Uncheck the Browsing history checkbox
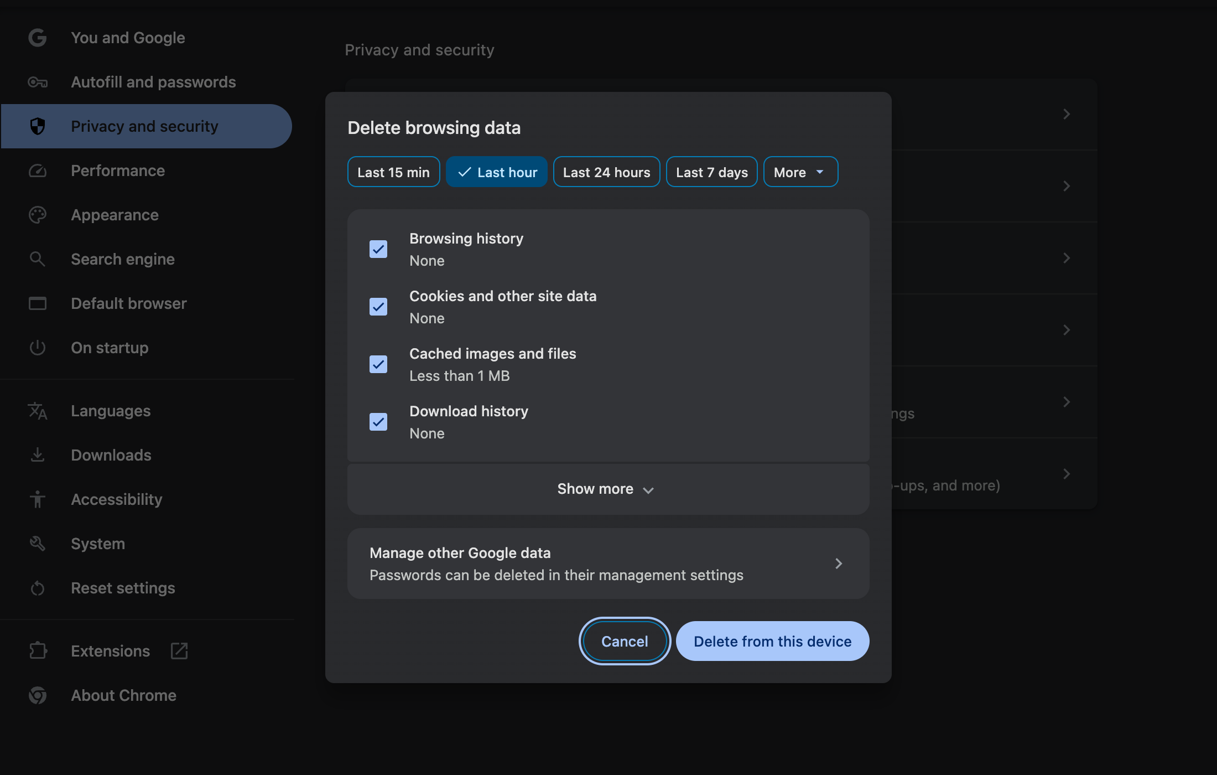 point(378,249)
